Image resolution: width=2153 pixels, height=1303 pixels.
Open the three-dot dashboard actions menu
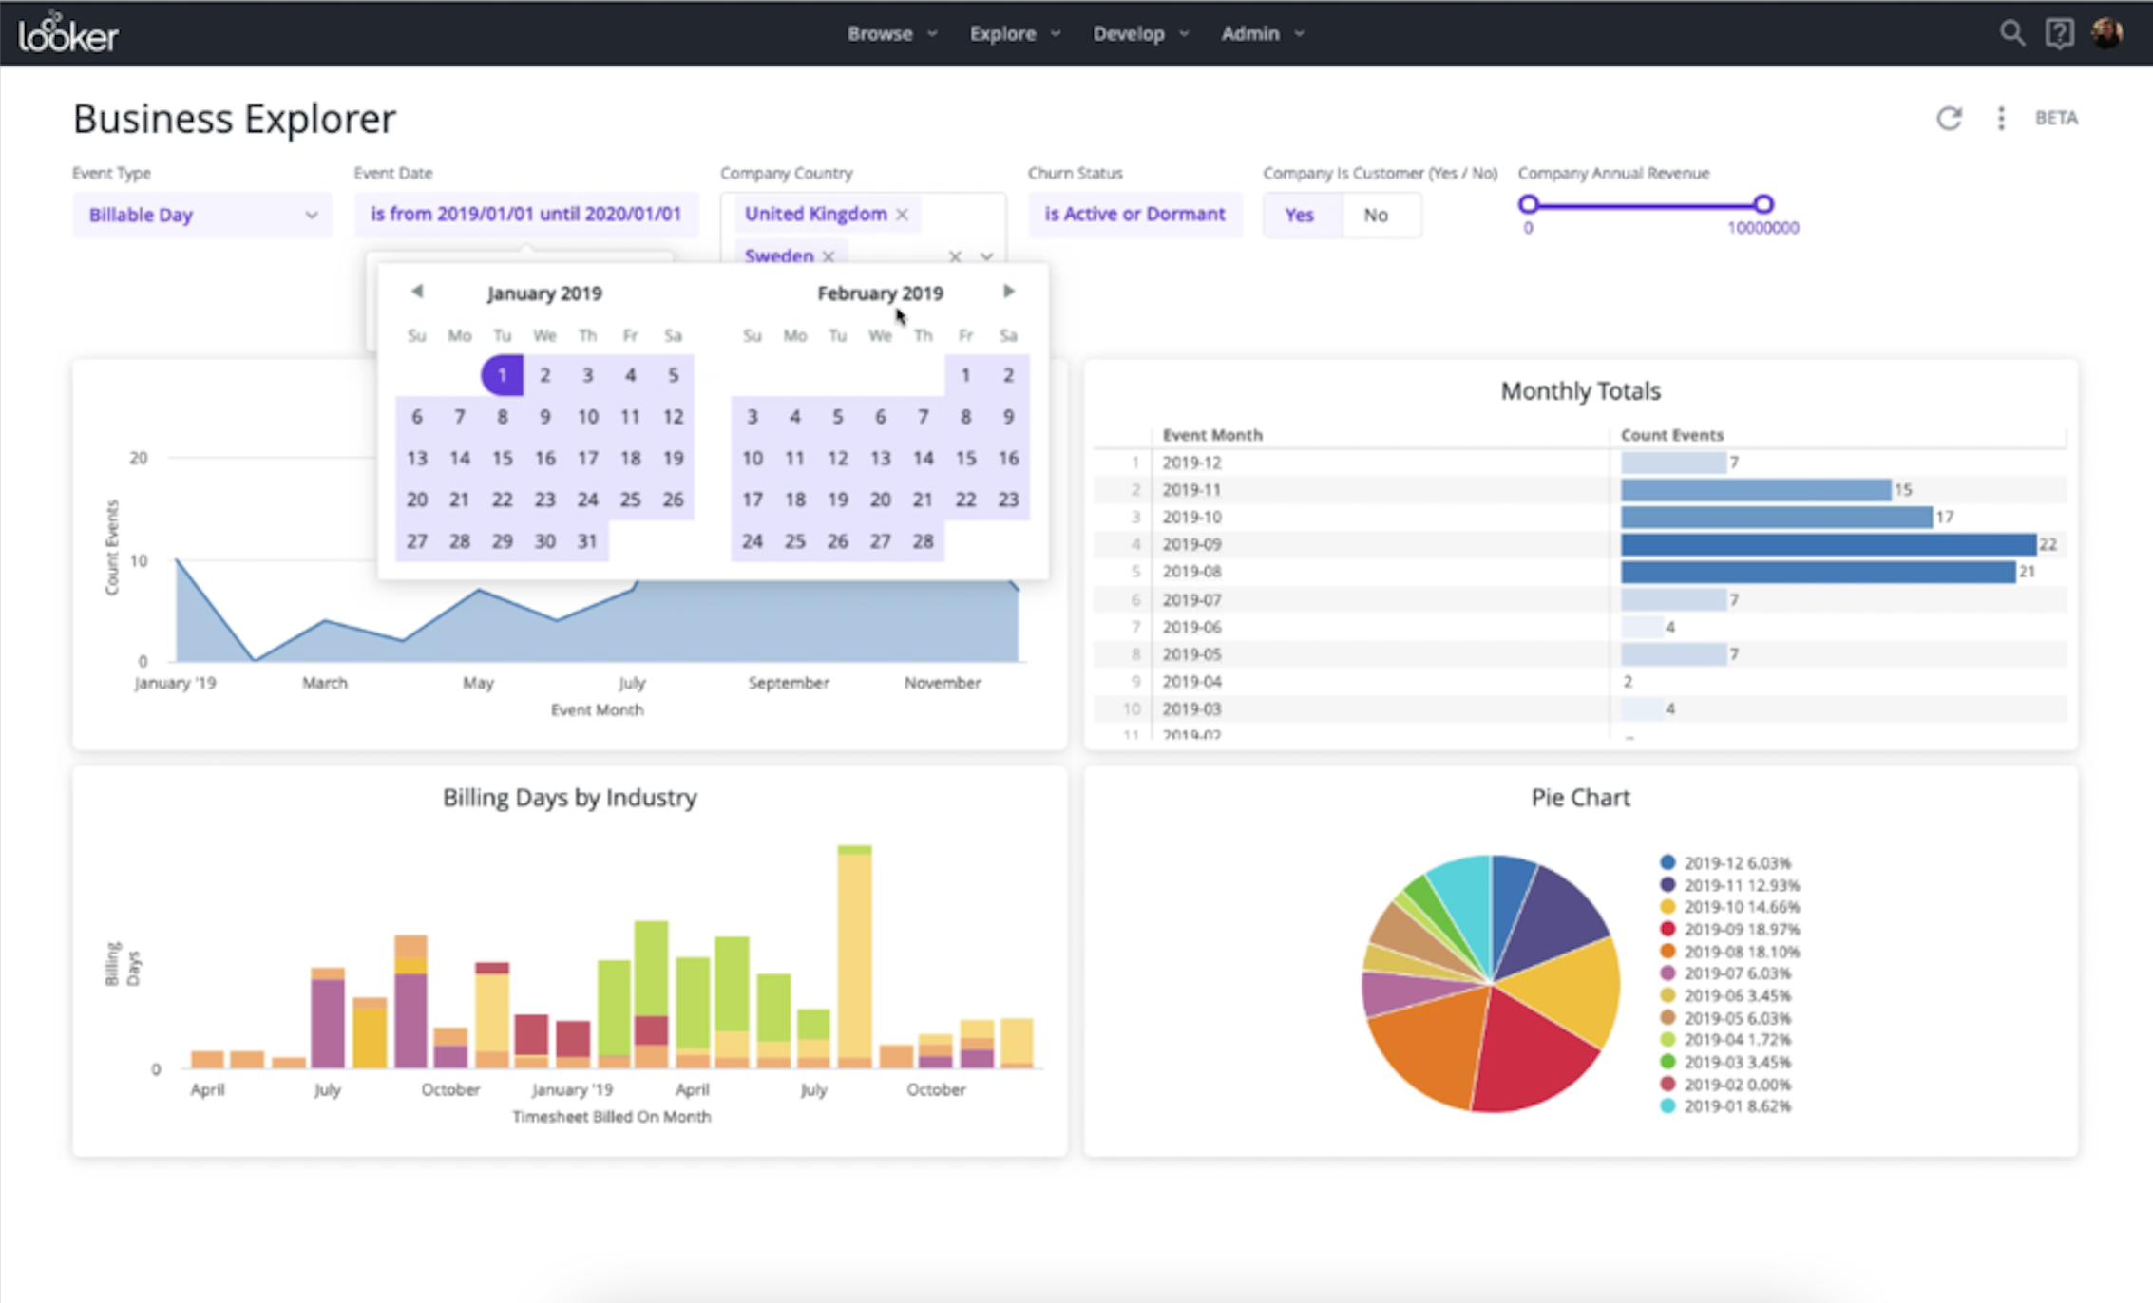click(2001, 118)
